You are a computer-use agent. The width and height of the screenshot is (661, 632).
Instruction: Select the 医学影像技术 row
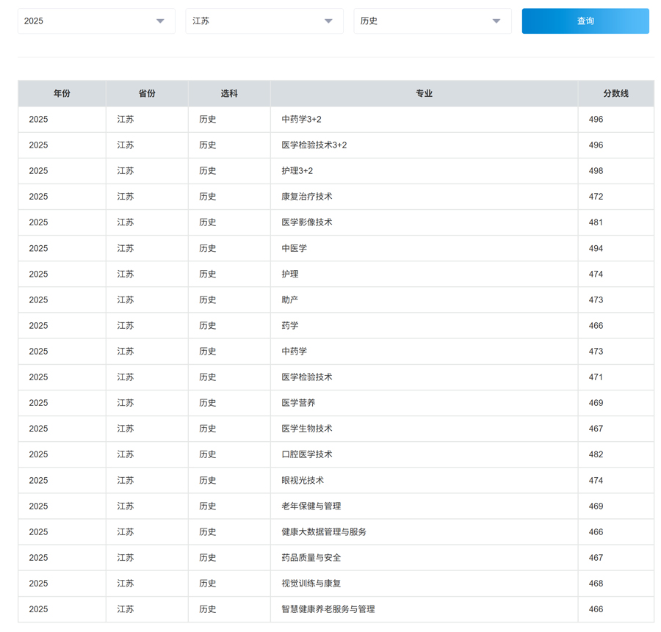(306, 222)
